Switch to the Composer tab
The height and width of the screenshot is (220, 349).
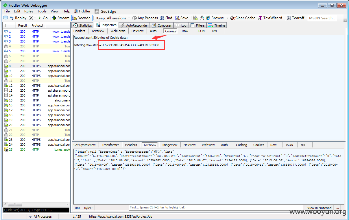coord(162,25)
